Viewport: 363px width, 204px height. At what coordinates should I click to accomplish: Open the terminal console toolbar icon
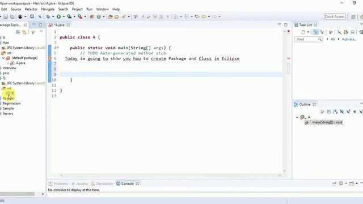[x=32, y=16]
